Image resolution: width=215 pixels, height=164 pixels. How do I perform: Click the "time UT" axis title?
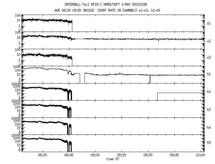pyautogui.click(x=113, y=159)
